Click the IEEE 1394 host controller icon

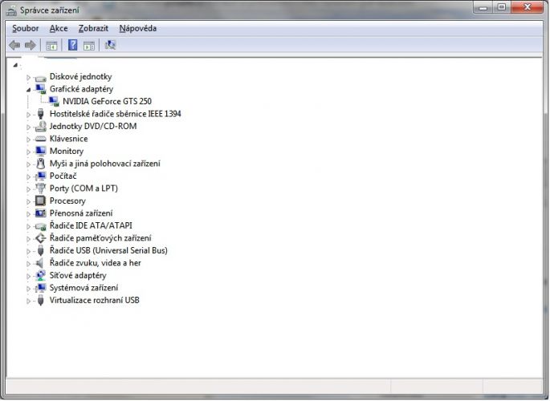[41, 114]
